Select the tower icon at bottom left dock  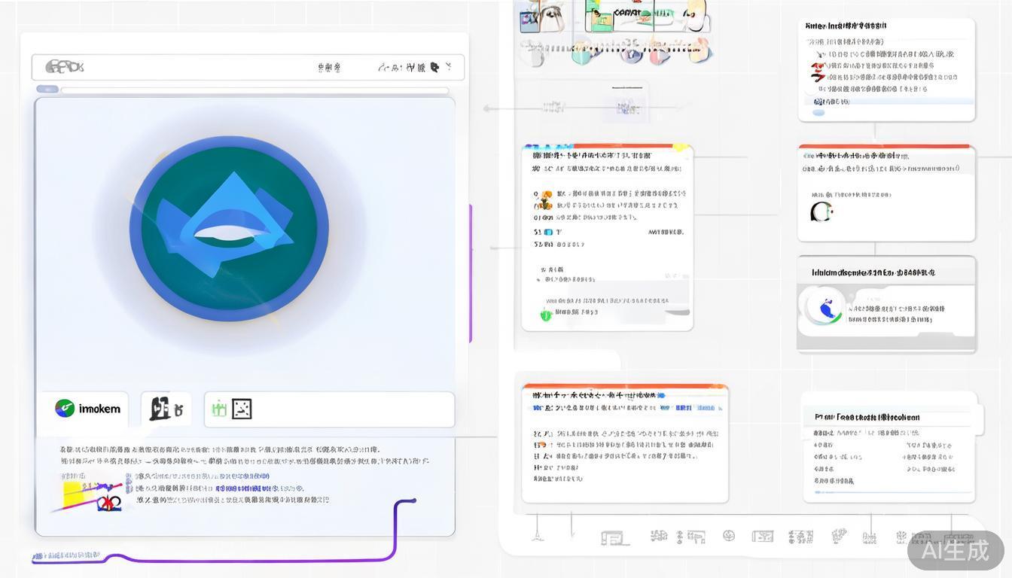point(538,536)
